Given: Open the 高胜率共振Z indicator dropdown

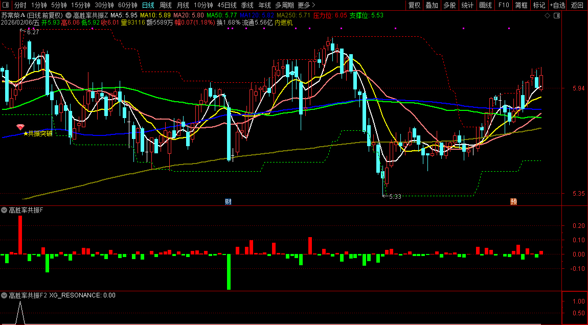Looking at the screenshot, I should coord(69,16).
